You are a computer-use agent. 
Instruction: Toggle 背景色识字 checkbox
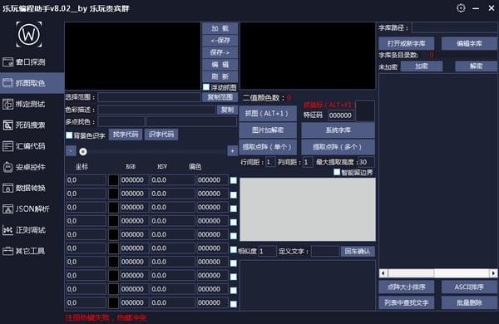[x=69, y=135]
